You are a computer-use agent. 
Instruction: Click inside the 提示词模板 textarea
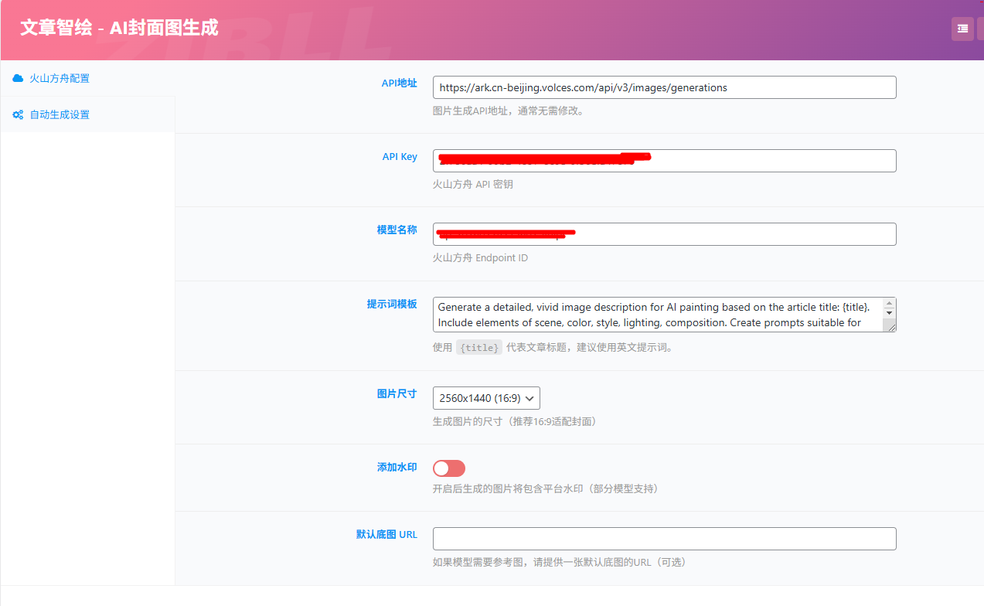point(657,315)
